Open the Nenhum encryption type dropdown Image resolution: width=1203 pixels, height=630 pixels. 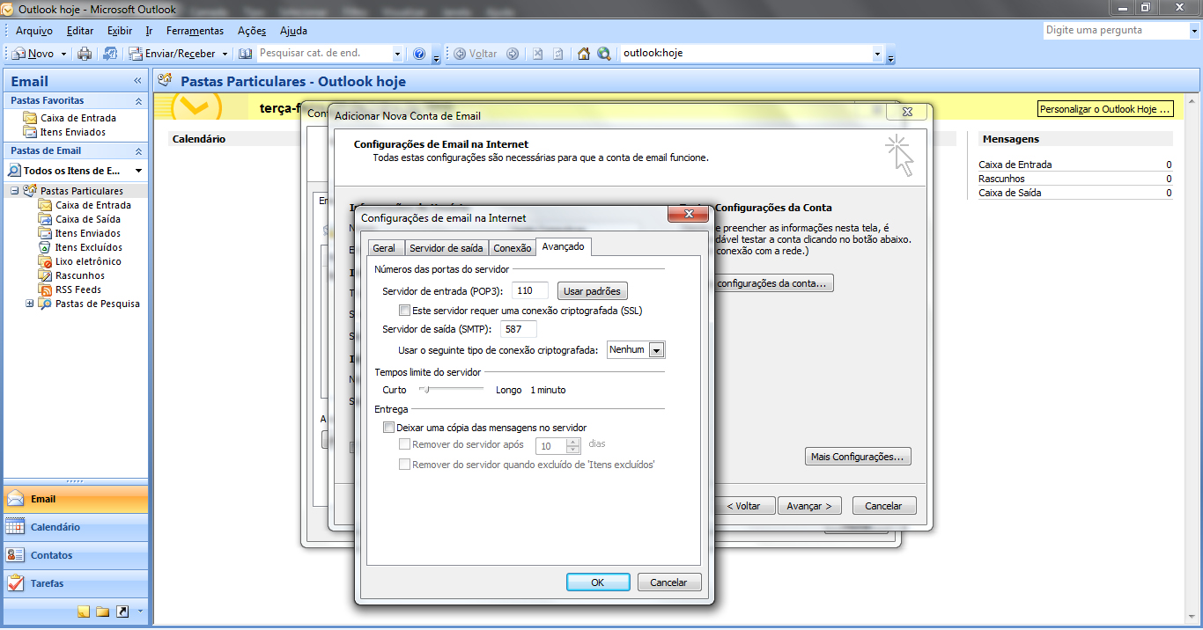[x=657, y=350]
